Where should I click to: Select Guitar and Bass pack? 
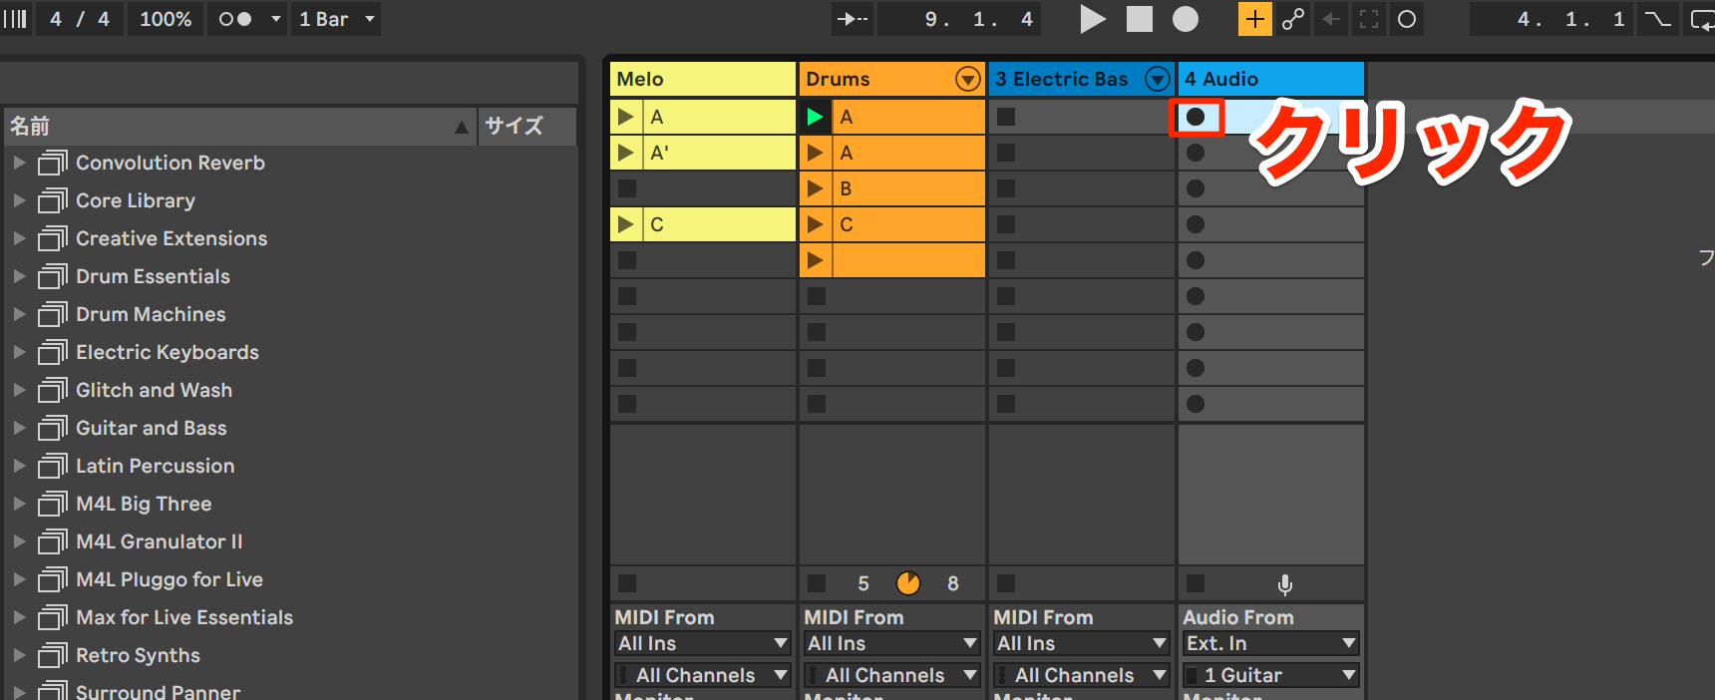click(x=152, y=428)
